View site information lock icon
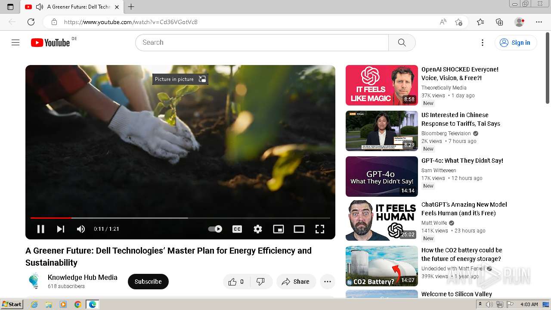 [x=54, y=22]
